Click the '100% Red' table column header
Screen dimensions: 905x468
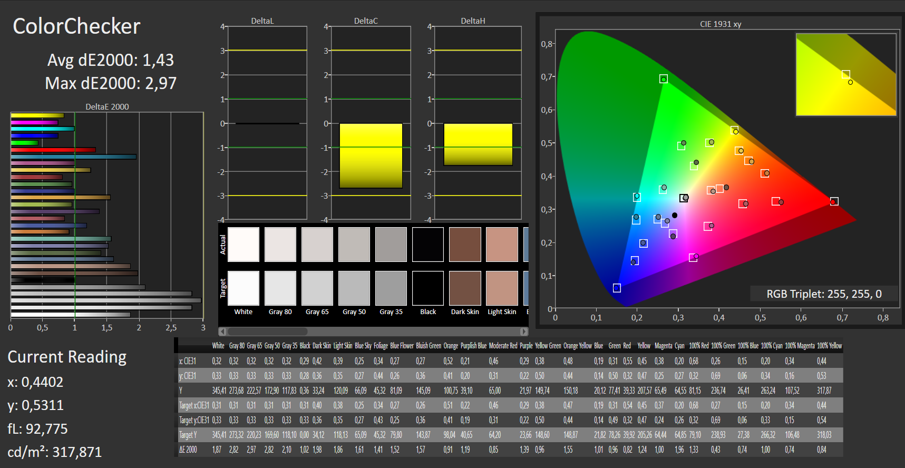(699, 346)
